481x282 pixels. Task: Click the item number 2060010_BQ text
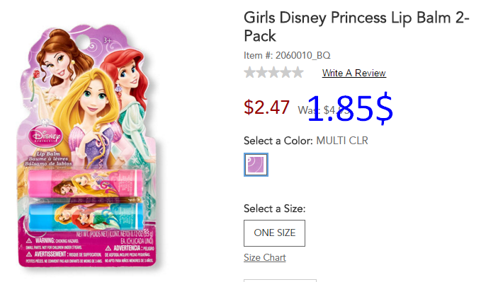[287, 55]
